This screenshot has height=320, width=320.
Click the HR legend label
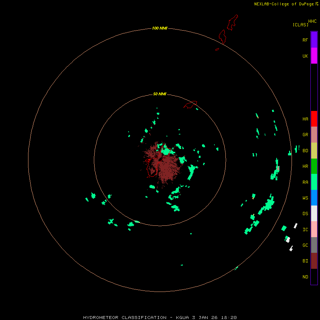click(305, 166)
